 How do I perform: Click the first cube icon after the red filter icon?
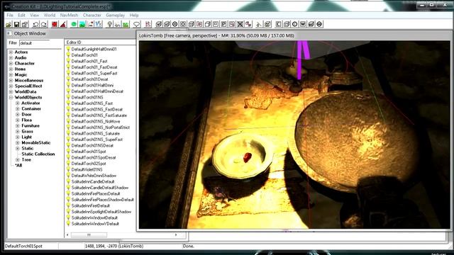pyautogui.click(x=158, y=24)
